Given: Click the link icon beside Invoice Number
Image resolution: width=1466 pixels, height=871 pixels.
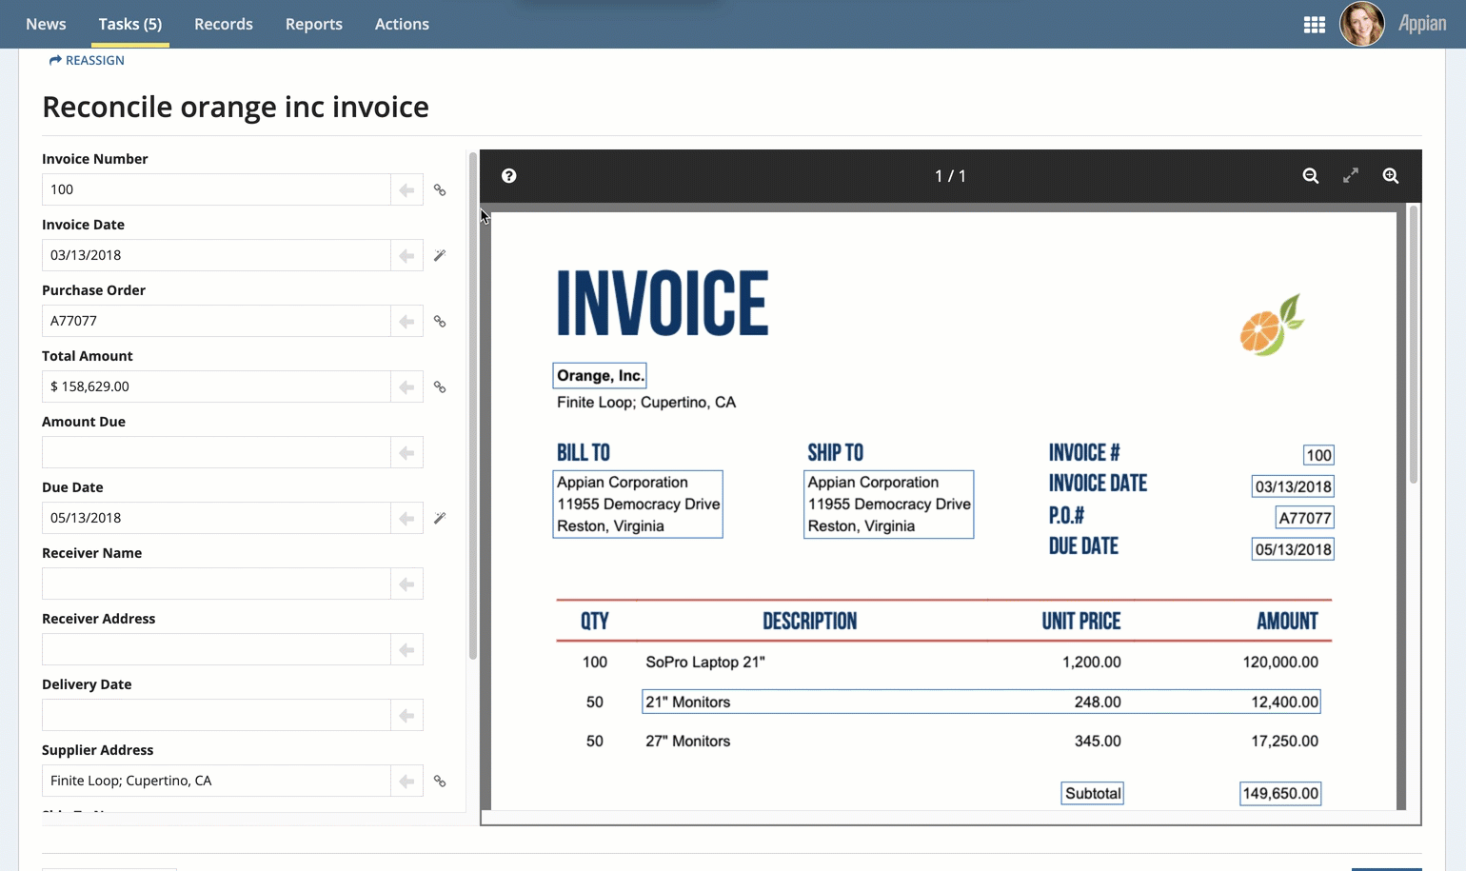Looking at the screenshot, I should (440, 189).
